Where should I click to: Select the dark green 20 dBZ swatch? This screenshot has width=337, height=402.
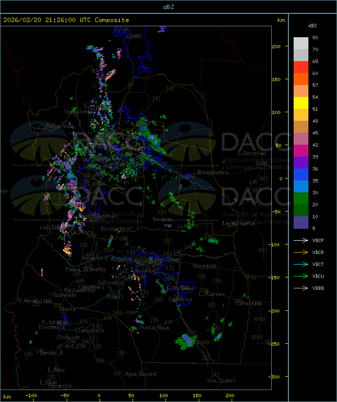pyautogui.click(x=301, y=210)
